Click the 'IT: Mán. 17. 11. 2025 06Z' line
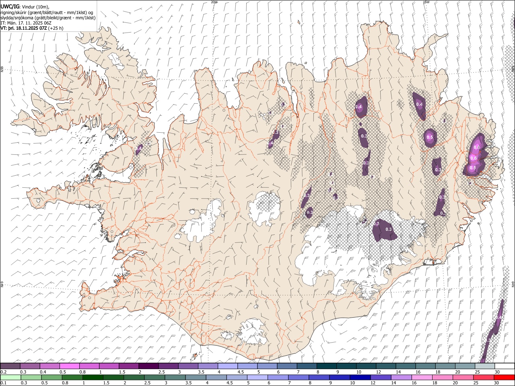Image resolution: width=515 pixels, height=386 pixels. [26, 23]
